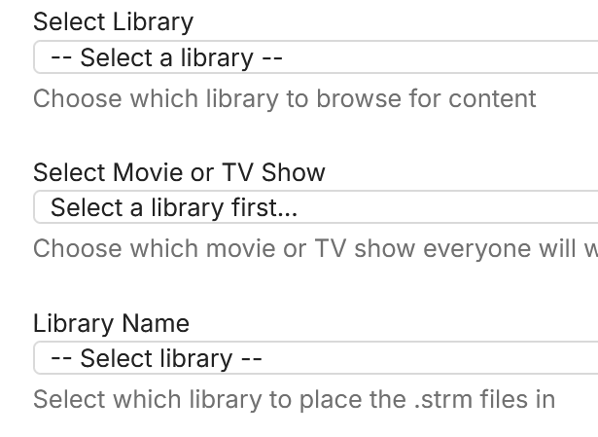Screen dimensions: 598x437
Task: Click the "Library Name" field label
Action: [111, 323]
